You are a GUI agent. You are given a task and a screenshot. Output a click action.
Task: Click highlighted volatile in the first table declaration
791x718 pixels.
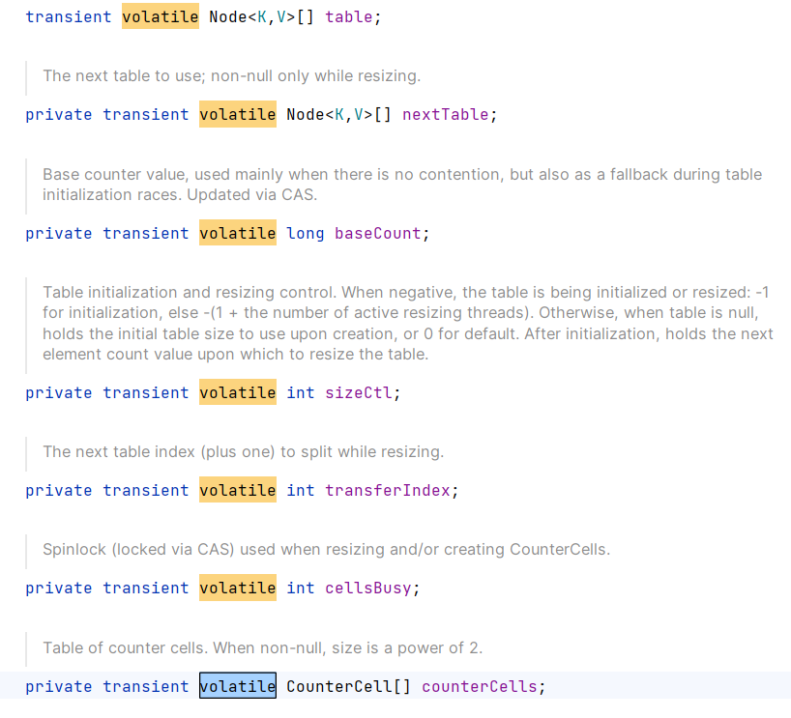(161, 17)
